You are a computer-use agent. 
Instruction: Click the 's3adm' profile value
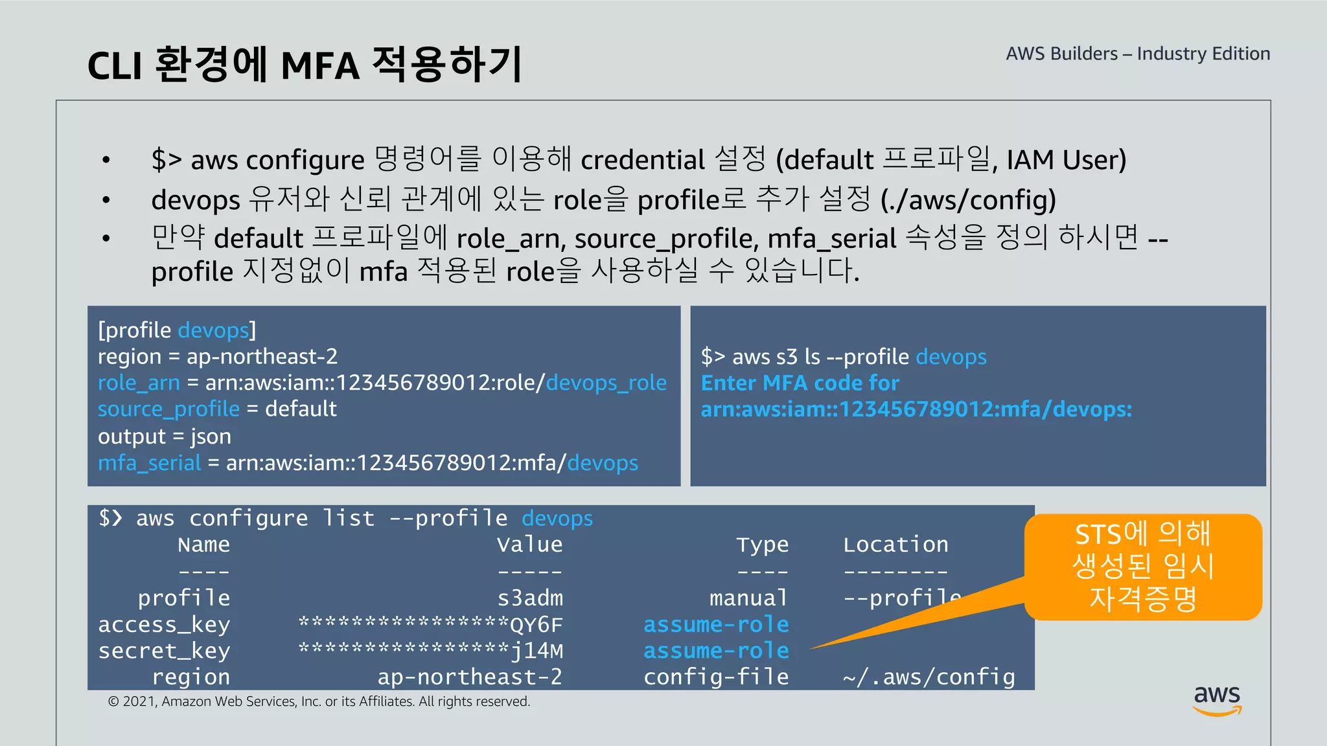click(x=530, y=598)
